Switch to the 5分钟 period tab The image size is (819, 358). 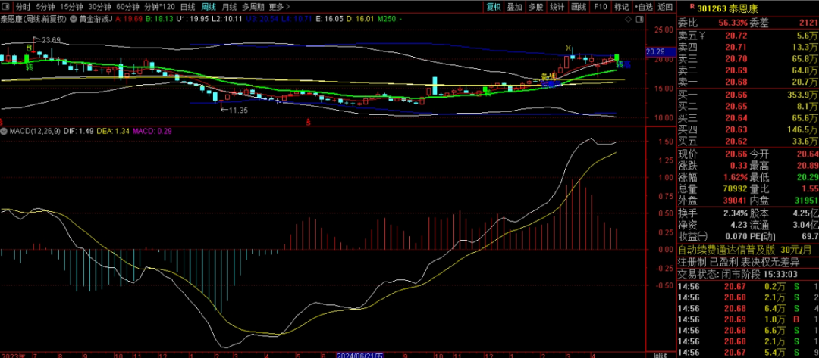pyautogui.click(x=45, y=7)
